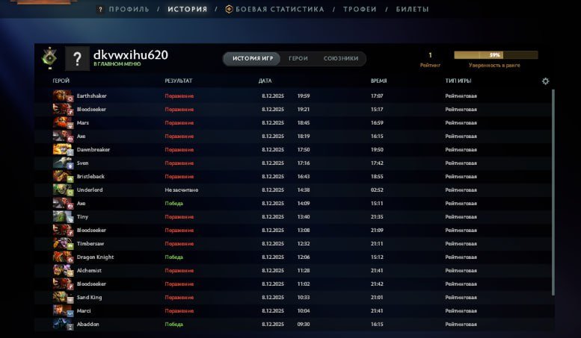This screenshot has height=338, width=581.
Task: Select the Marci hero portrait
Action: click(63, 310)
